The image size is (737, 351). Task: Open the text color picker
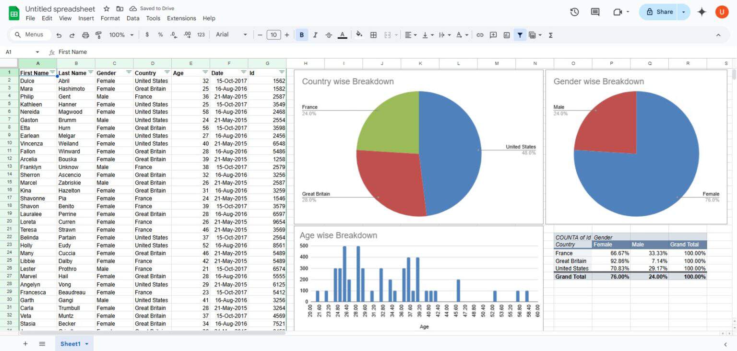[x=343, y=35]
